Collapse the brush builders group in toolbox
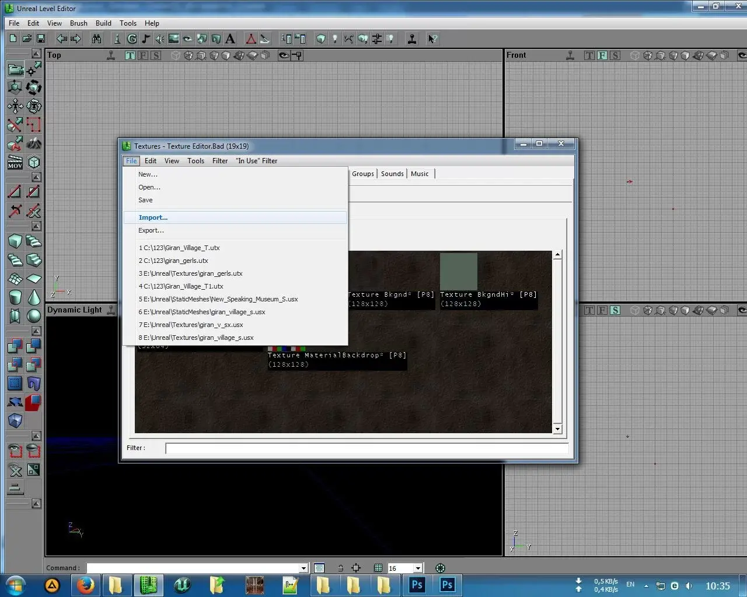The width and height of the screenshot is (747, 597). pyautogui.click(x=36, y=226)
